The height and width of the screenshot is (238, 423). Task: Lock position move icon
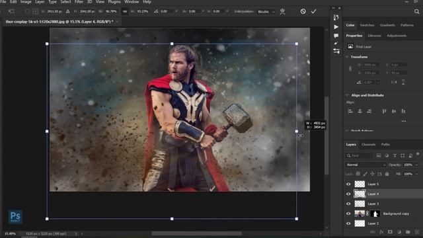coord(372,174)
